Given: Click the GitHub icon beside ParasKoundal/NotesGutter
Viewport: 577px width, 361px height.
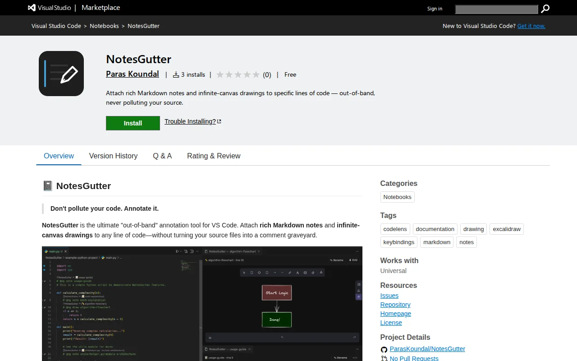Looking at the screenshot, I should pos(384,349).
